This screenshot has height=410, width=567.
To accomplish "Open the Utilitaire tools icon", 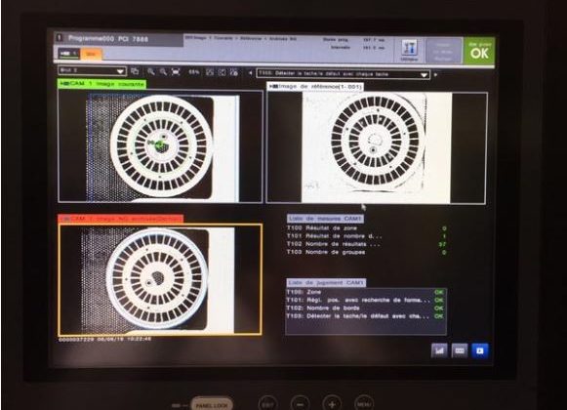I will tap(409, 51).
